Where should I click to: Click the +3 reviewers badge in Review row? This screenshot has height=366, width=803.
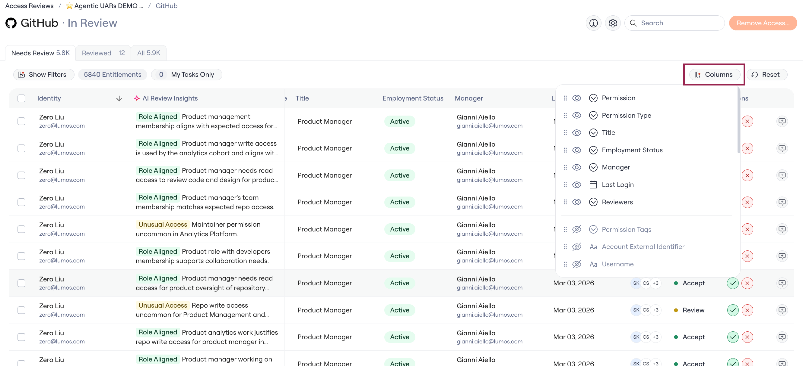click(655, 310)
